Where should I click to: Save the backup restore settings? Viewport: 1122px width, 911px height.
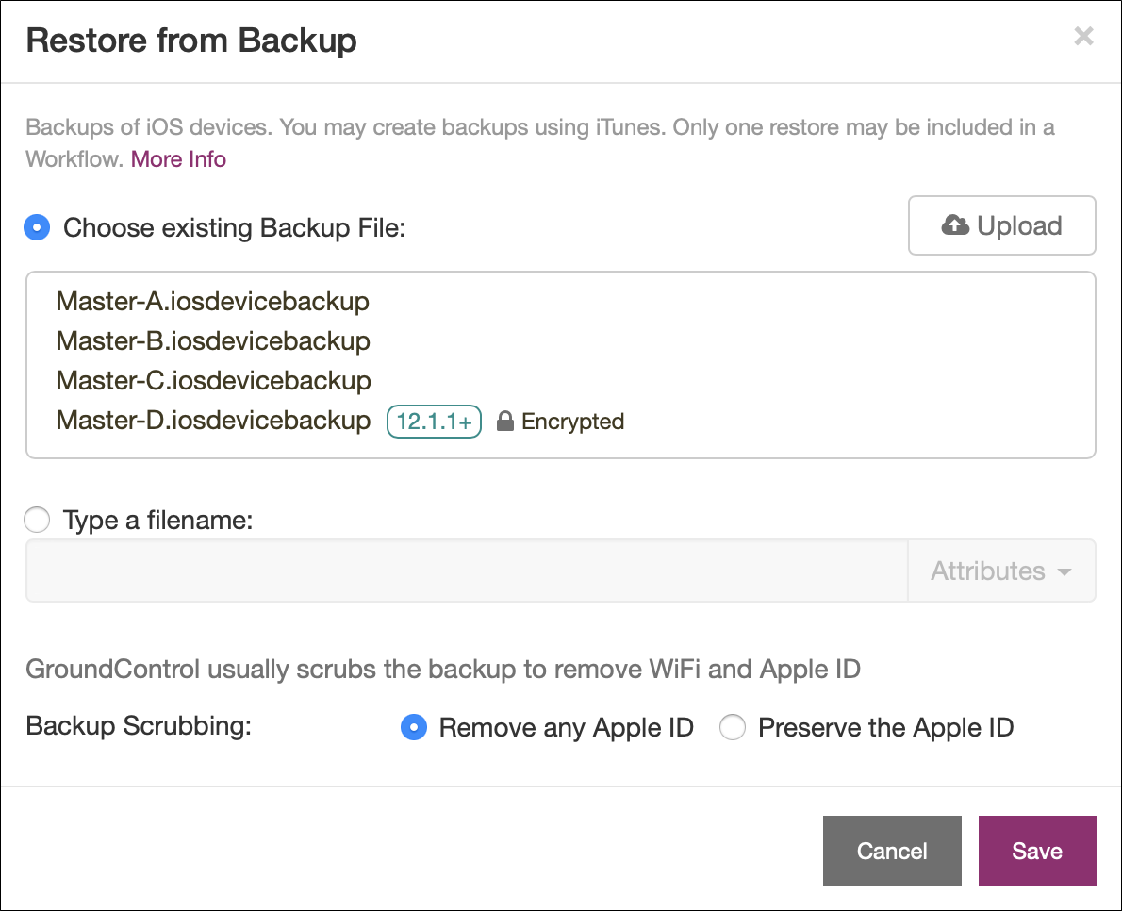click(1036, 851)
